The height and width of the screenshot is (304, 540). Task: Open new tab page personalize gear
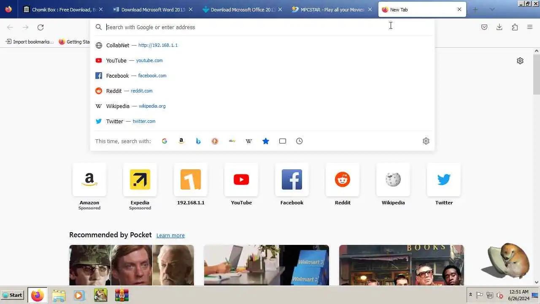tap(520, 61)
